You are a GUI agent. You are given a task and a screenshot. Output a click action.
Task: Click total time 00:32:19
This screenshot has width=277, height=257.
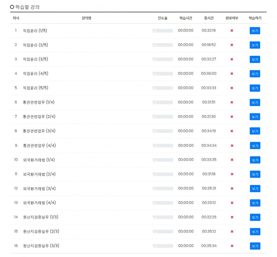(209, 31)
